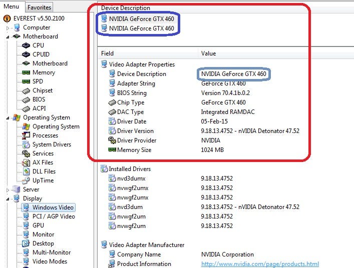Click the Desktop icon in tree
The image size is (354, 268).
coord(26,243)
